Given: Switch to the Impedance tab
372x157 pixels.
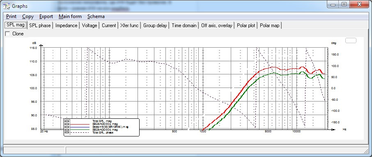Looking at the screenshot, I should pos(67,25).
